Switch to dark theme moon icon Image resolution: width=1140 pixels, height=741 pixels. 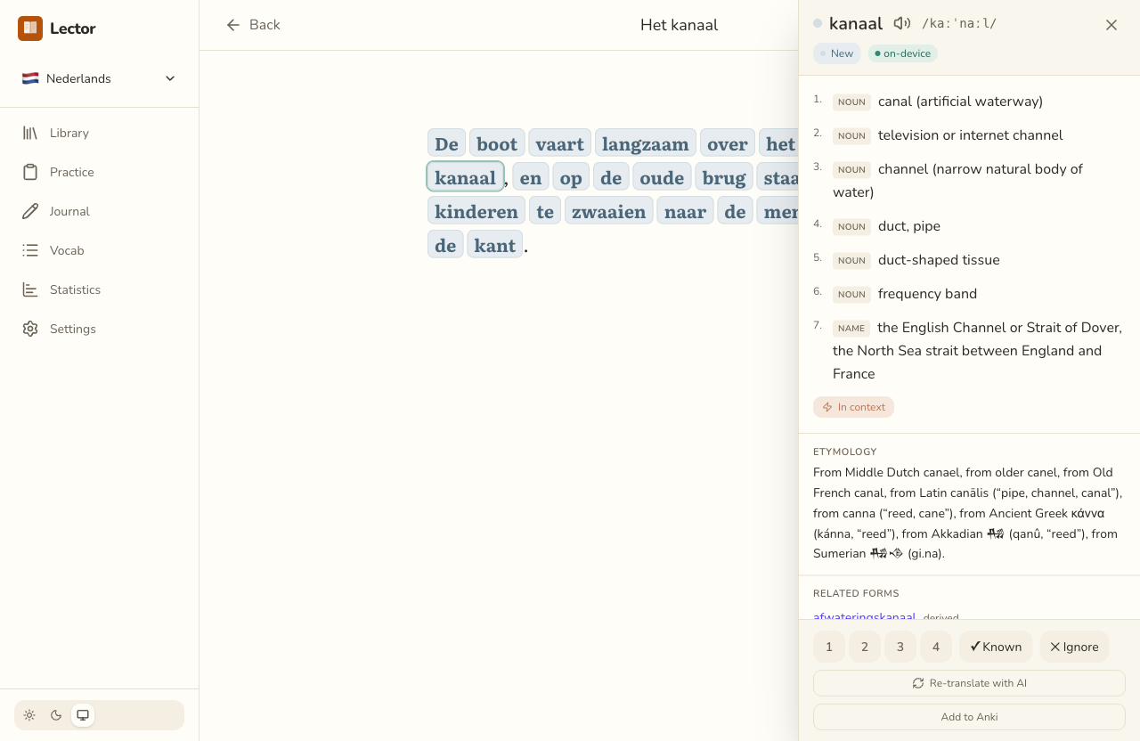pos(56,715)
